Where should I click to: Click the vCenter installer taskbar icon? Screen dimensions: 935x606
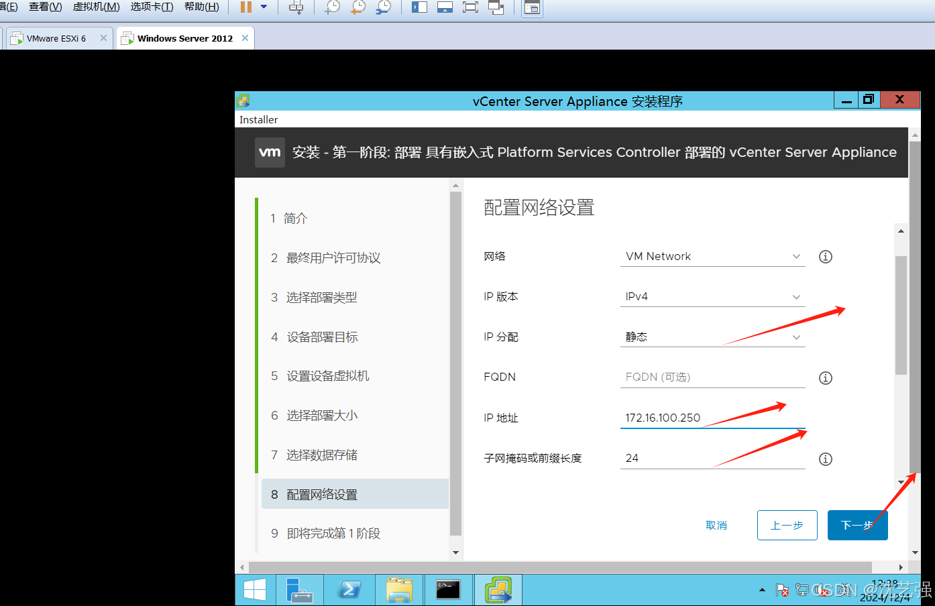498,590
